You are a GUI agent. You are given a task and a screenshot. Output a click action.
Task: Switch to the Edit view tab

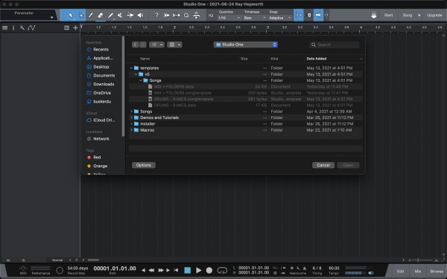coord(400,272)
